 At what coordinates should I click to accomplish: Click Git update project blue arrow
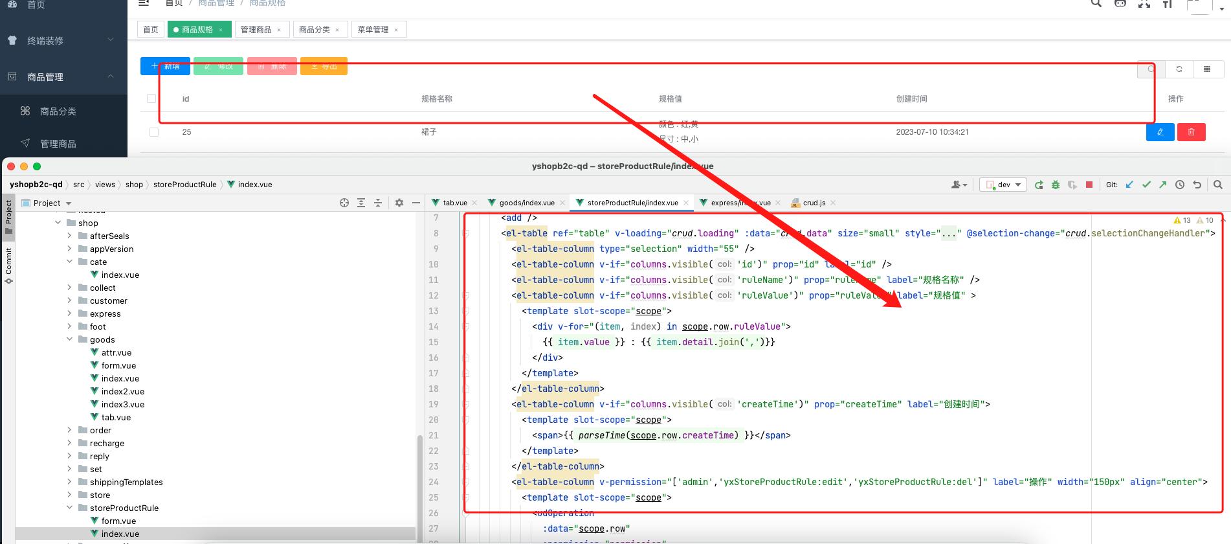(x=1129, y=185)
